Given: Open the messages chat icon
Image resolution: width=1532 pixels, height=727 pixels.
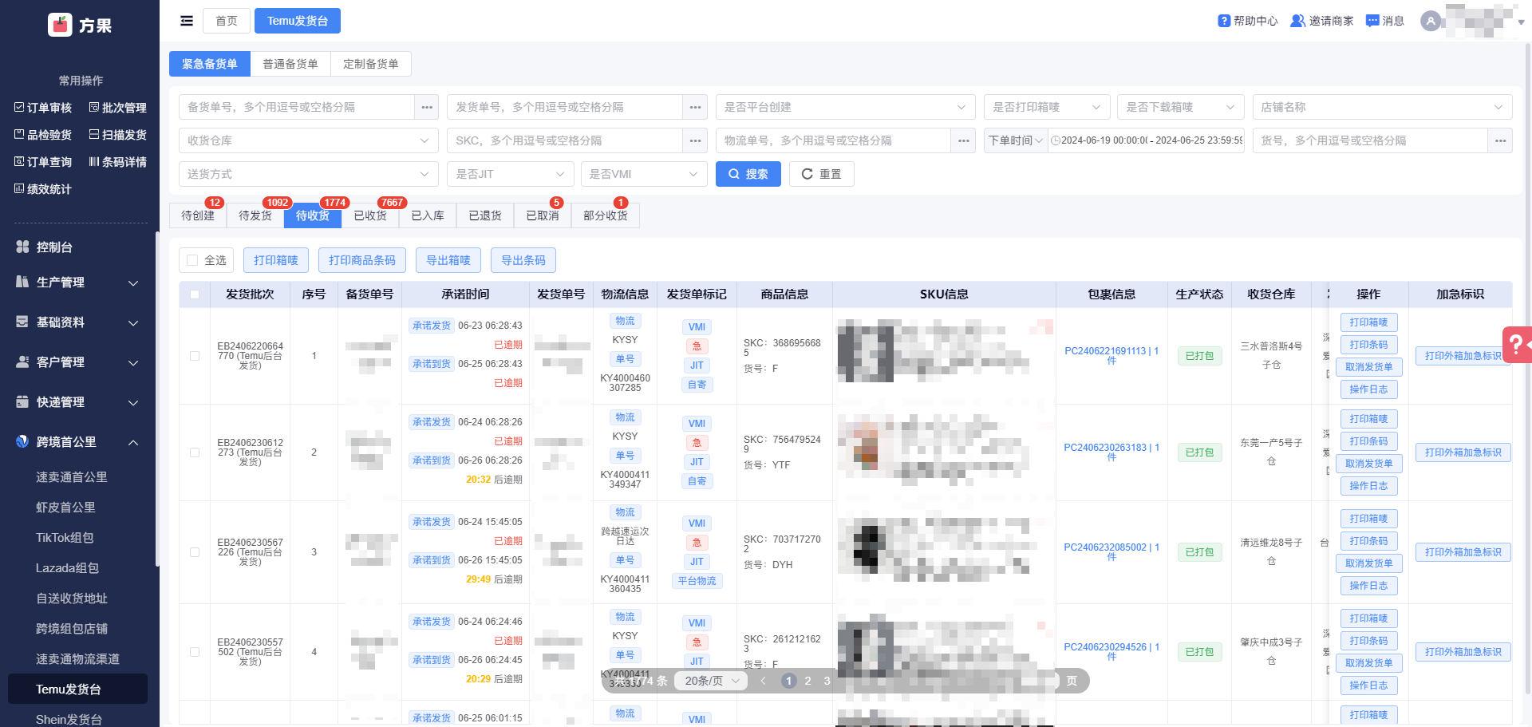Looking at the screenshot, I should point(1372,21).
